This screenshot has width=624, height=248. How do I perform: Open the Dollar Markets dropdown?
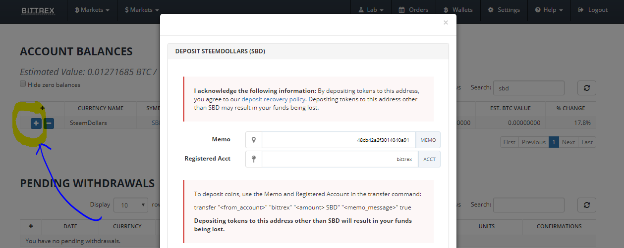tap(142, 10)
